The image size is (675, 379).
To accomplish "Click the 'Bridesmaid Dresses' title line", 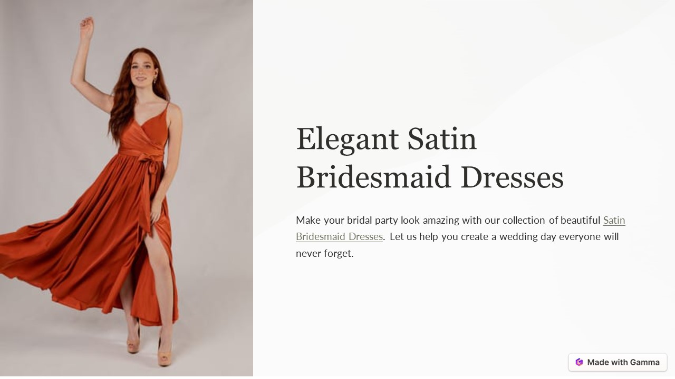I will tap(430, 177).
